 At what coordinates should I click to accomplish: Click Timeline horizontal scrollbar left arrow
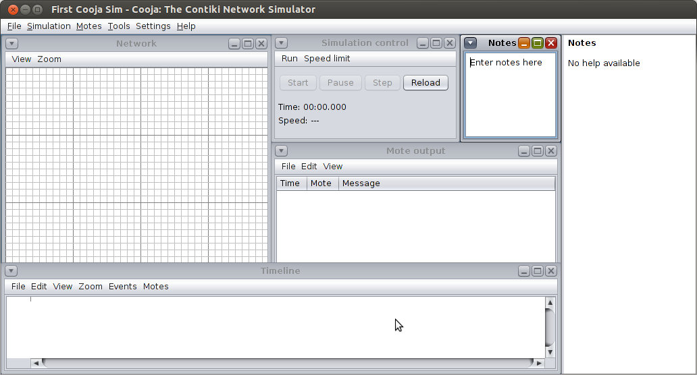pyautogui.click(x=36, y=363)
